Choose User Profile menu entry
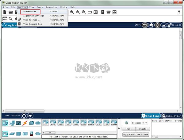Image resolution: width=184 pixels, height=140 pixels. point(43,20)
